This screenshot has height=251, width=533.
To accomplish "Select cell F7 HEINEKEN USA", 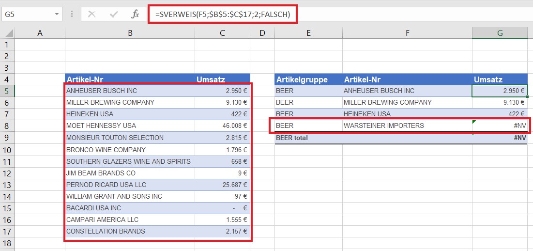I will [x=407, y=114].
